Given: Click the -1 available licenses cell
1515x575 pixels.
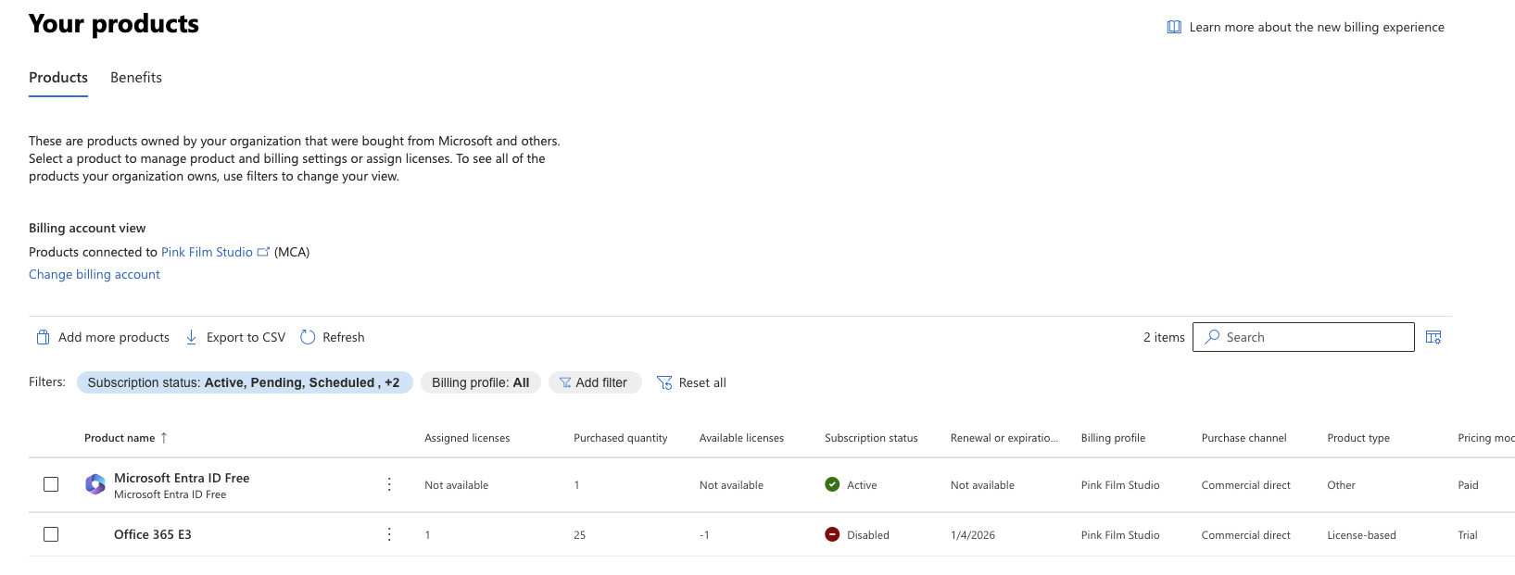Looking at the screenshot, I should click(704, 535).
